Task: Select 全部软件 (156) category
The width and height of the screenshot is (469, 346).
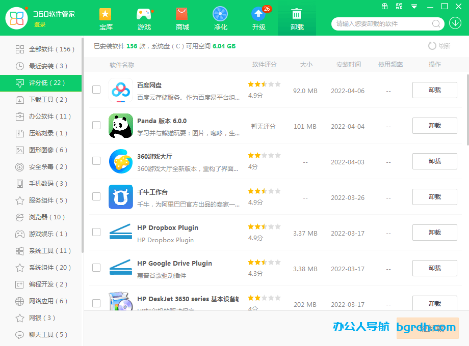Action: [41, 49]
